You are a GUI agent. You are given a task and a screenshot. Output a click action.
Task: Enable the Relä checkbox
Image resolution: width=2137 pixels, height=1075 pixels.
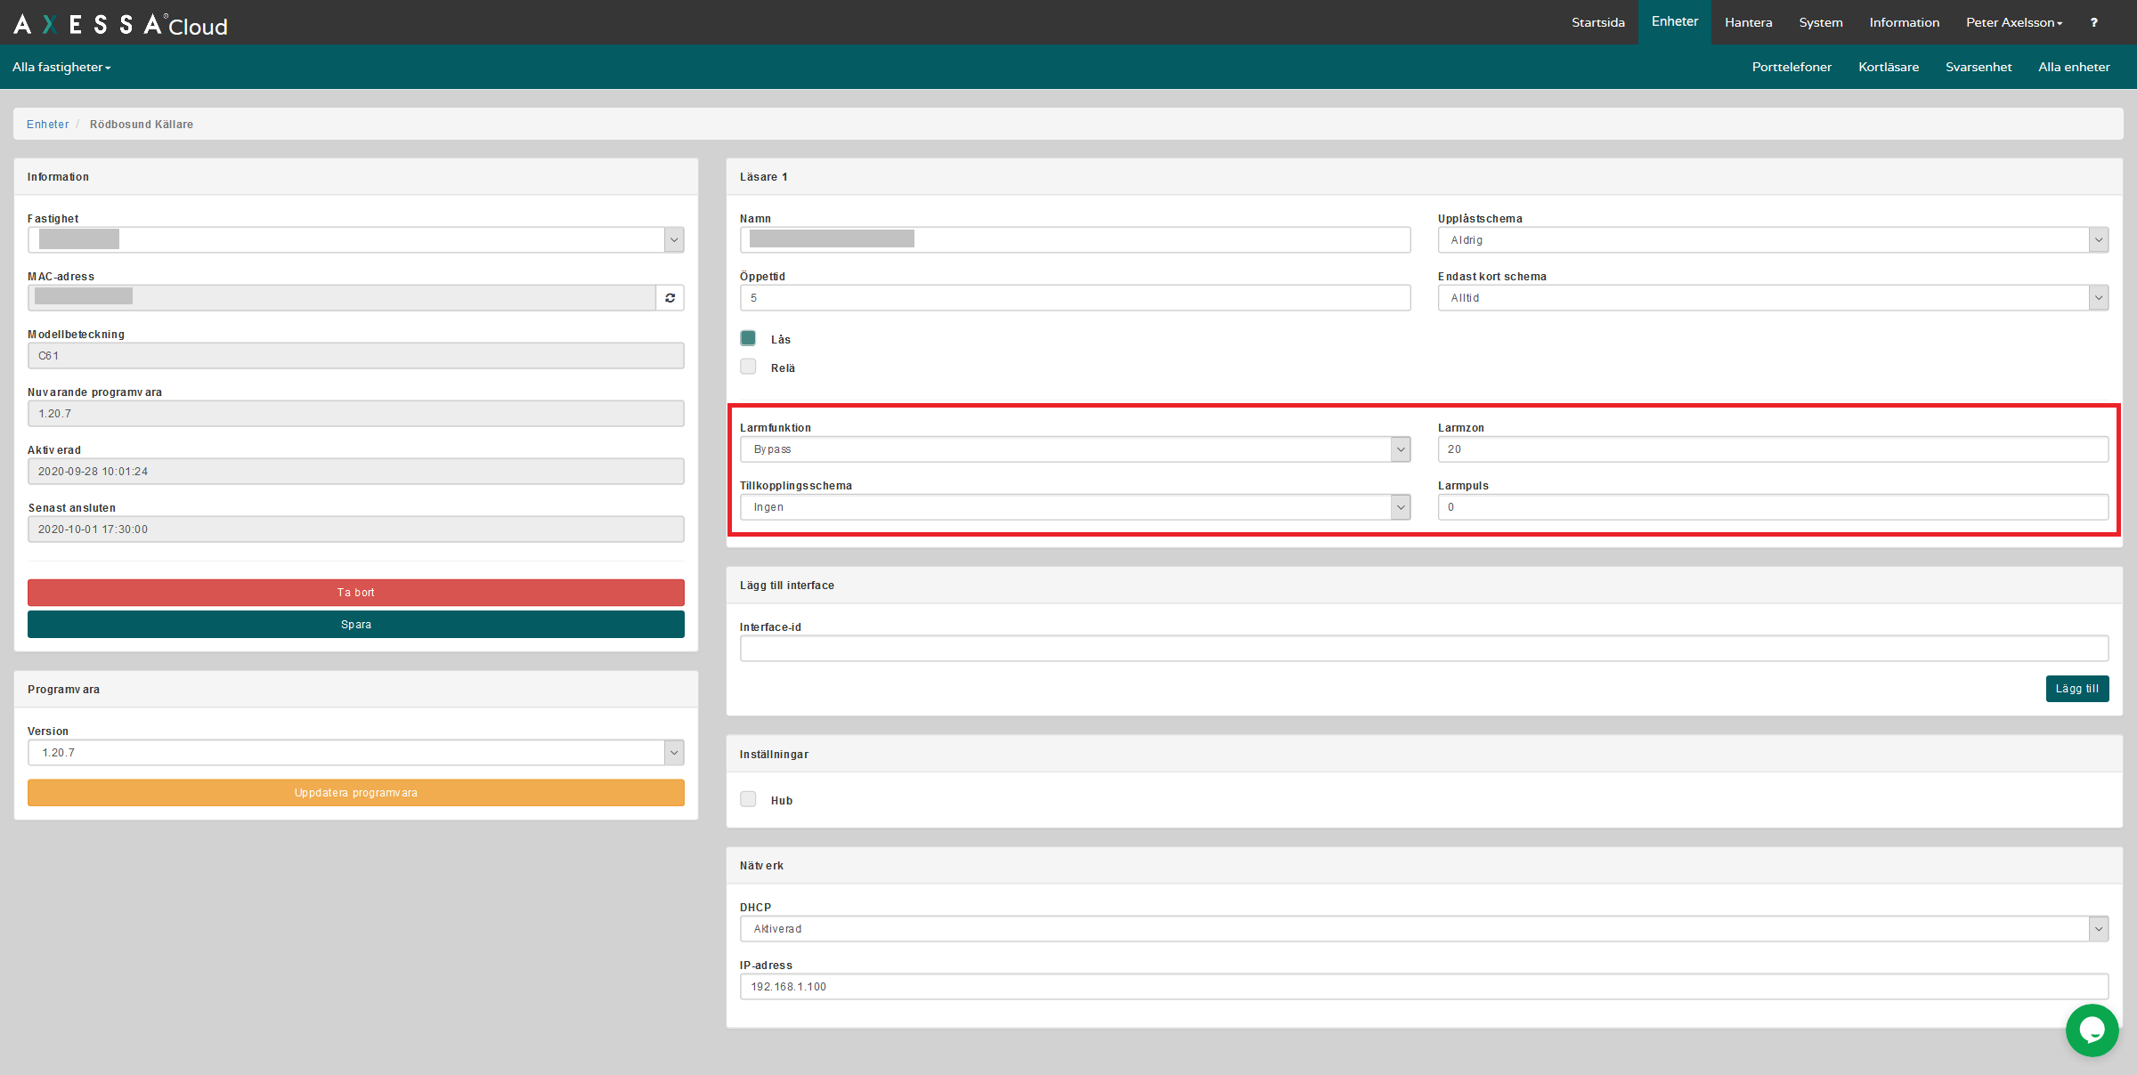pos(748,367)
